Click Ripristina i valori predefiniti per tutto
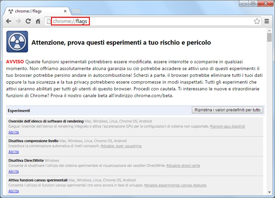 227,110
